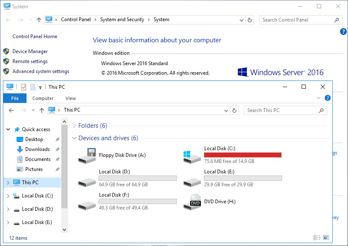Image resolution: width=348 pixels, height=246 pixels.
Task: Open the Computer ribbon tab
Action: tap(43, 98)
